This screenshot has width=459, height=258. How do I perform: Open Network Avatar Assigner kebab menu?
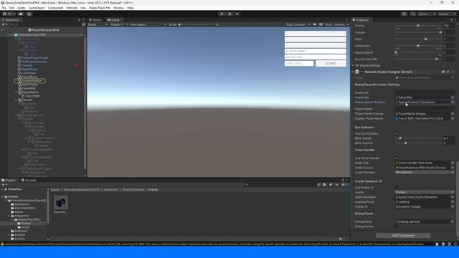453,72
